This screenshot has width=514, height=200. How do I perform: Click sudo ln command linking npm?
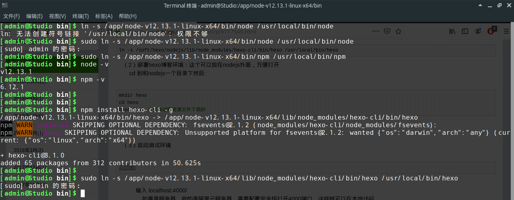tap(213, 57)
